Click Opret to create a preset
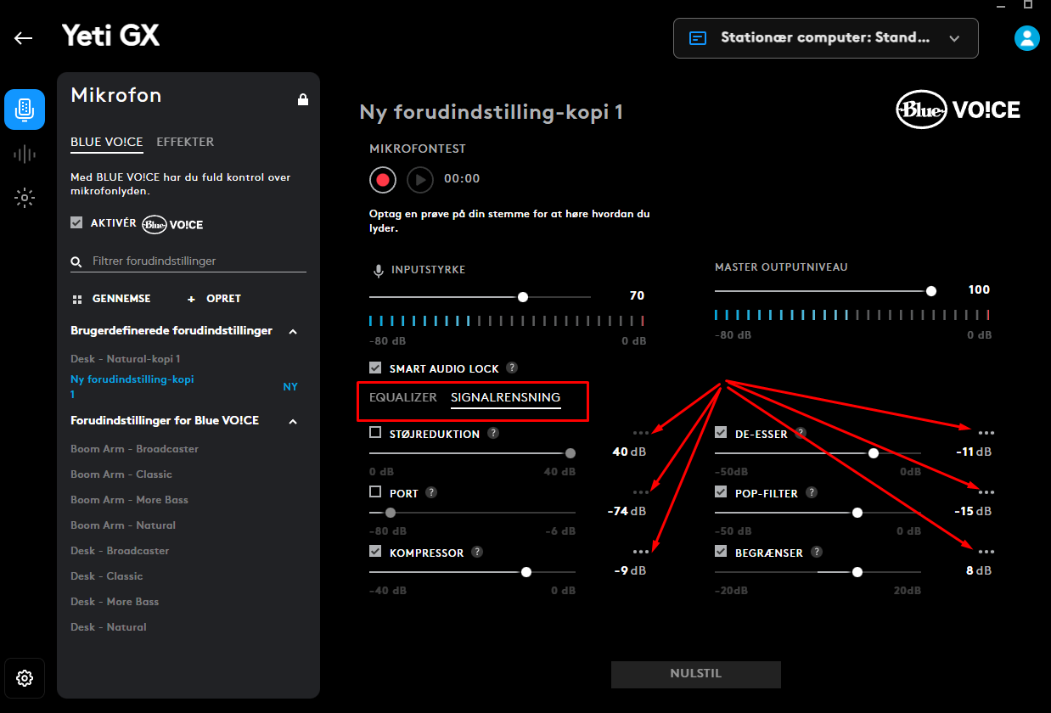 (214, 299)
